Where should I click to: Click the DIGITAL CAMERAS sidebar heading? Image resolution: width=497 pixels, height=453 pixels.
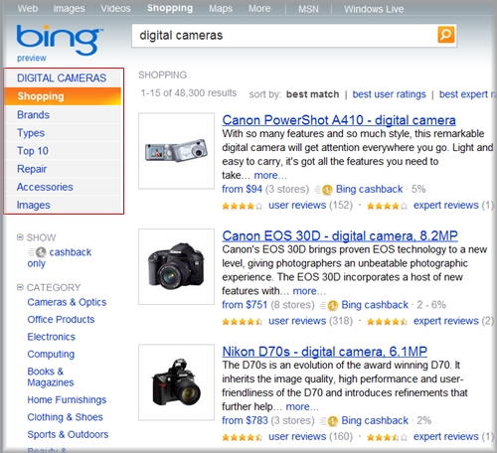click(x=62, y=78)
